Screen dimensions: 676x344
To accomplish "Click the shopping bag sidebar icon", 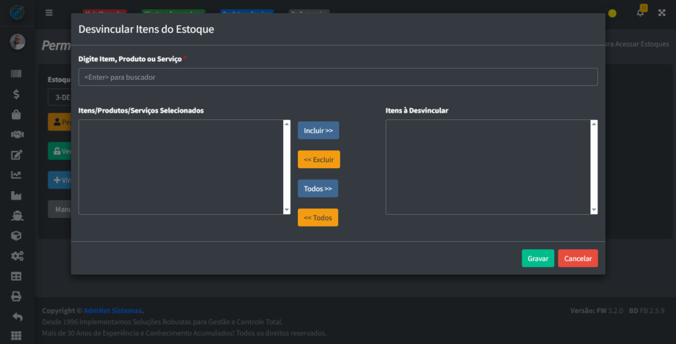I will (x=17, y=114).
